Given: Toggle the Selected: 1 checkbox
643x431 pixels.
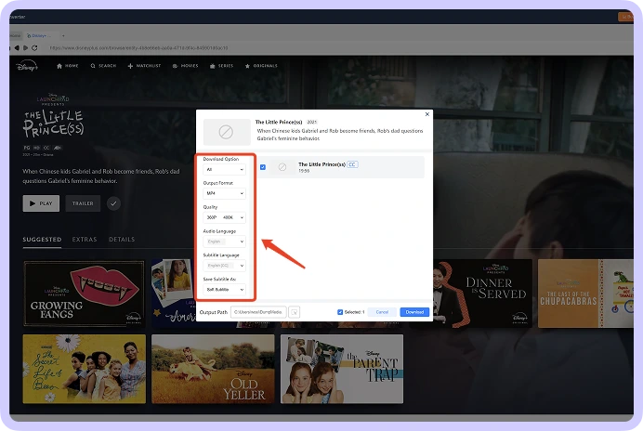Looking at the screenshot, I should pyautogui.click(x=341, y=312).
